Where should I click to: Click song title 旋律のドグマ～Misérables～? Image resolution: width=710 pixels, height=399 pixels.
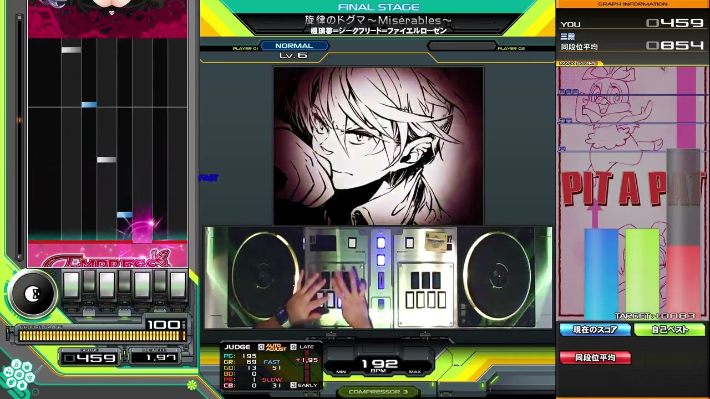click(378, 21)
